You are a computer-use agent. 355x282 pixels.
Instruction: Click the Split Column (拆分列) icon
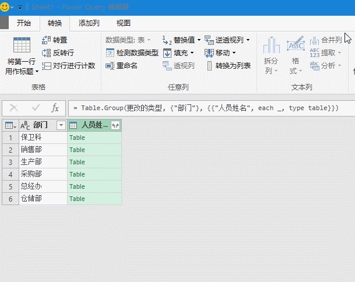pyautogui.click(x=271, y=45)
